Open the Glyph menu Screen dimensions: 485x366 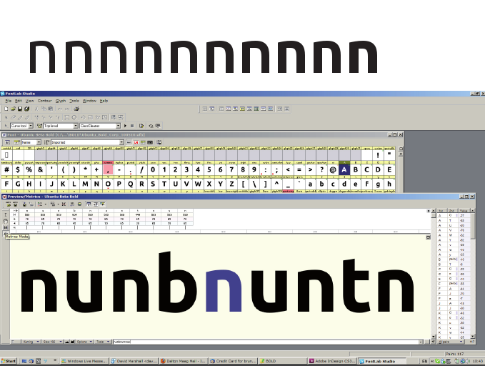[61, 101]
